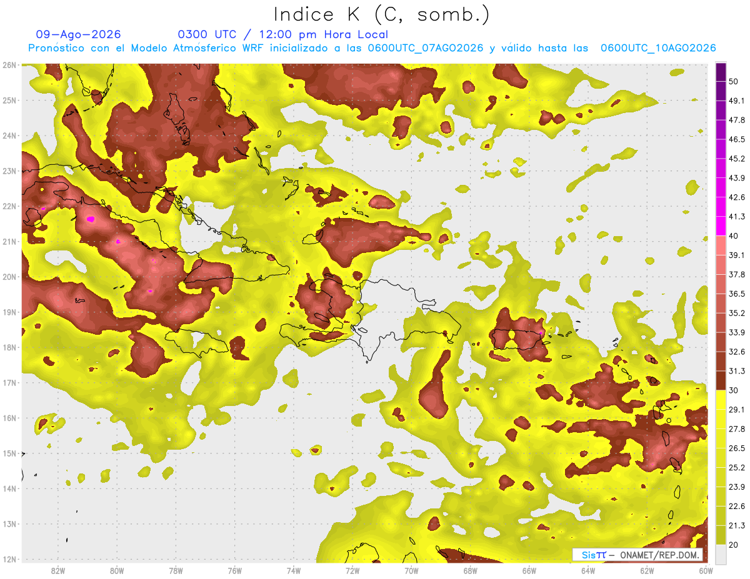Screen dimensions: 750x579
Task: Click the '26N' latitude label
Action: pyautogui.click(x=9, y=64)
